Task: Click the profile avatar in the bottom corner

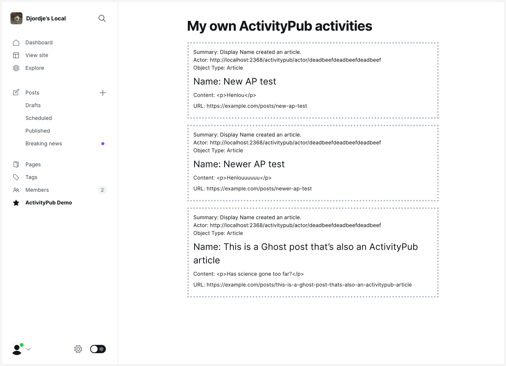Action: click(x=17, y=349)
